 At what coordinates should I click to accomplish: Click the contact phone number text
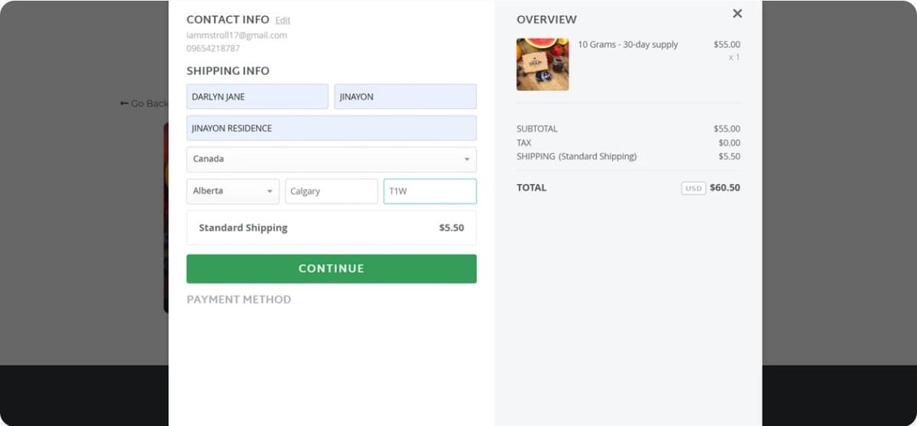tap(213, 48)
